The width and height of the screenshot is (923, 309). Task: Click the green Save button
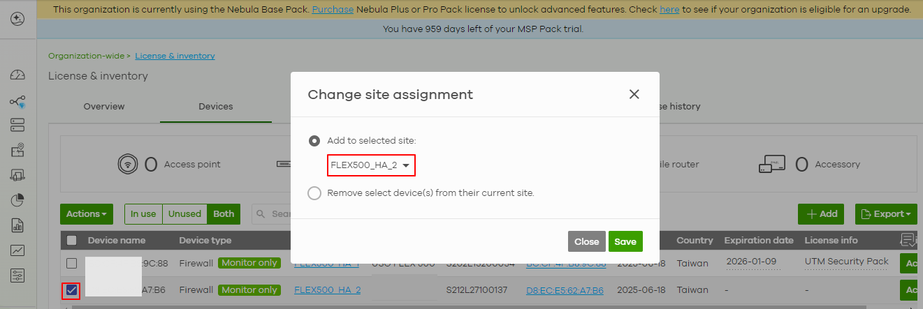coord(625,241)
